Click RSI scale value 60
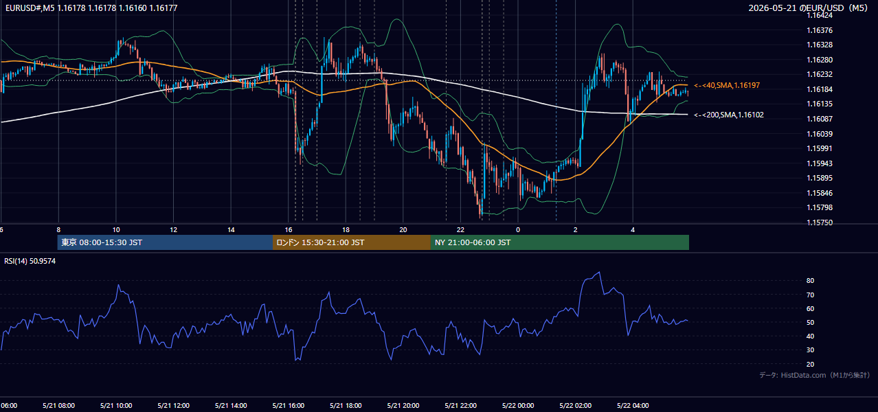This screenshot has height=412, width=878. click(811, 309)
